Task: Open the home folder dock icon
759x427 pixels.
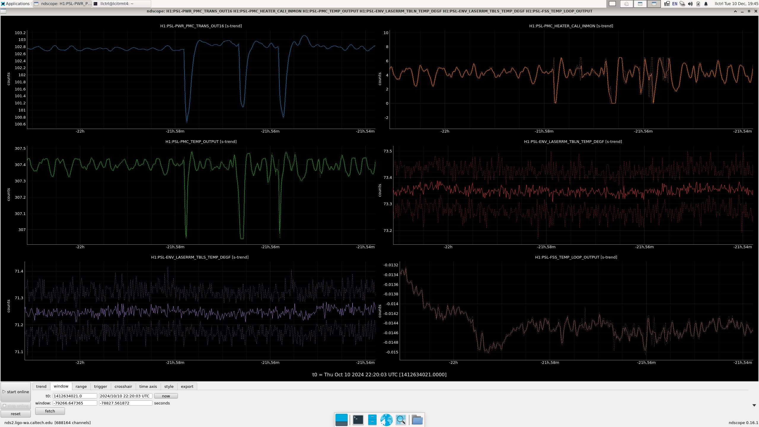Action: point(417,420)
